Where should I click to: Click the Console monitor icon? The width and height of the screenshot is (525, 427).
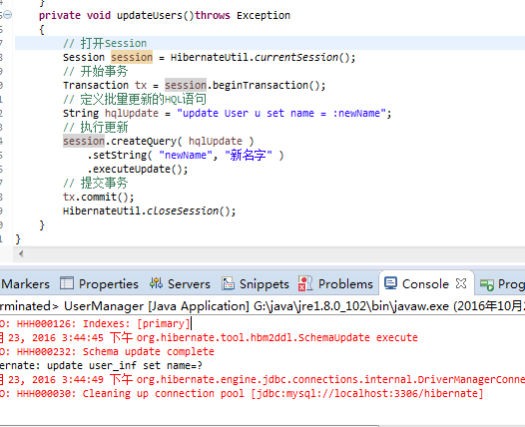pyautogui.click(x=390, y=283)
